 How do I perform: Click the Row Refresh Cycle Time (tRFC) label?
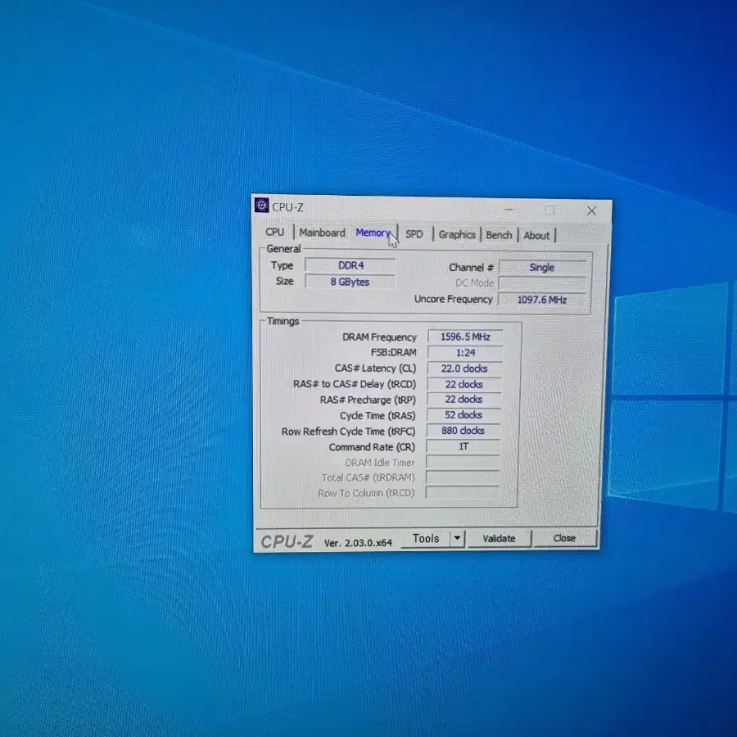point(348,432)
